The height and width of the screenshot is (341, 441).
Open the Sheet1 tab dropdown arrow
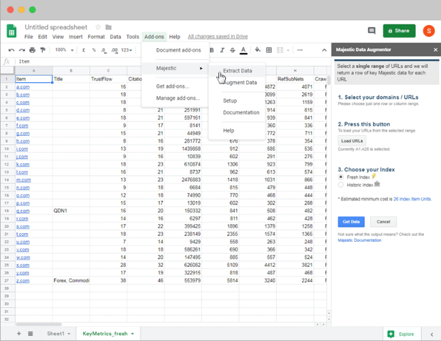[x=69, y=334]
